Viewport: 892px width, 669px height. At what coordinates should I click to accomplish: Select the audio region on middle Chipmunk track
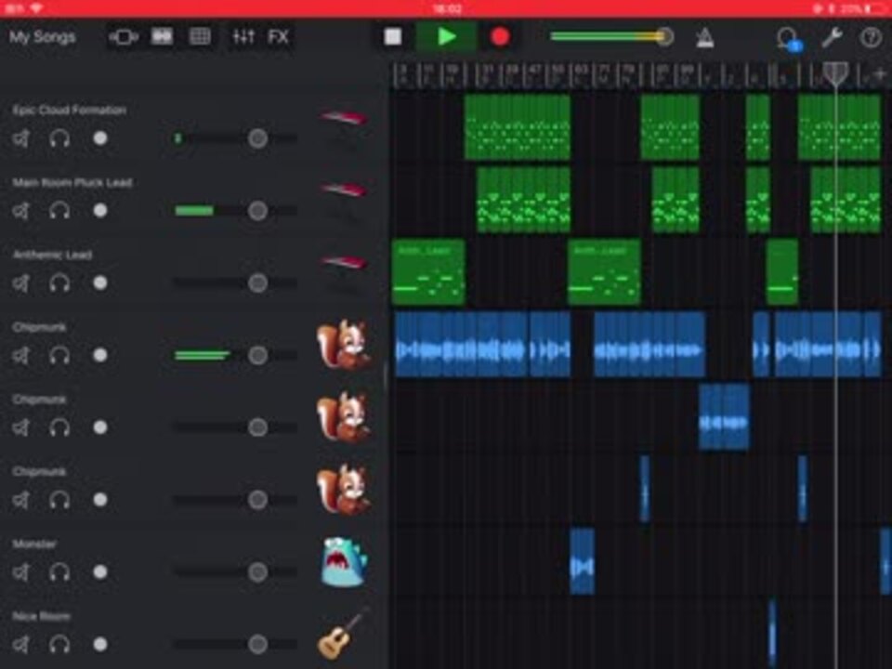[724, 417]
